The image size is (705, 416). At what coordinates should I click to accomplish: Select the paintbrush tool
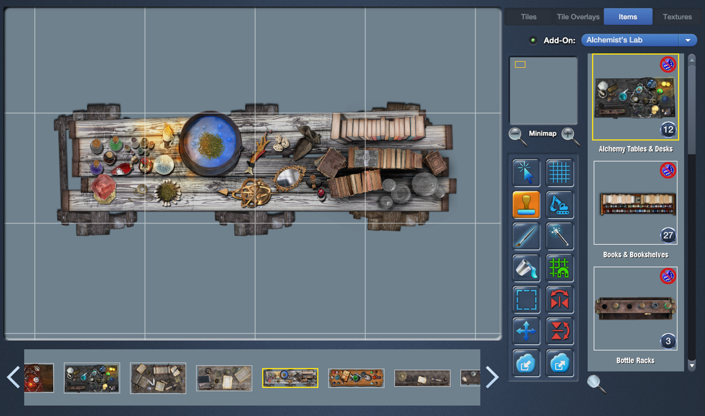pyautogui.click(x=526, y=236)
